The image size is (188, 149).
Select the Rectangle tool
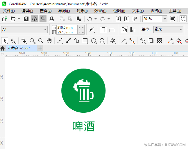click(x=85, y=41)
